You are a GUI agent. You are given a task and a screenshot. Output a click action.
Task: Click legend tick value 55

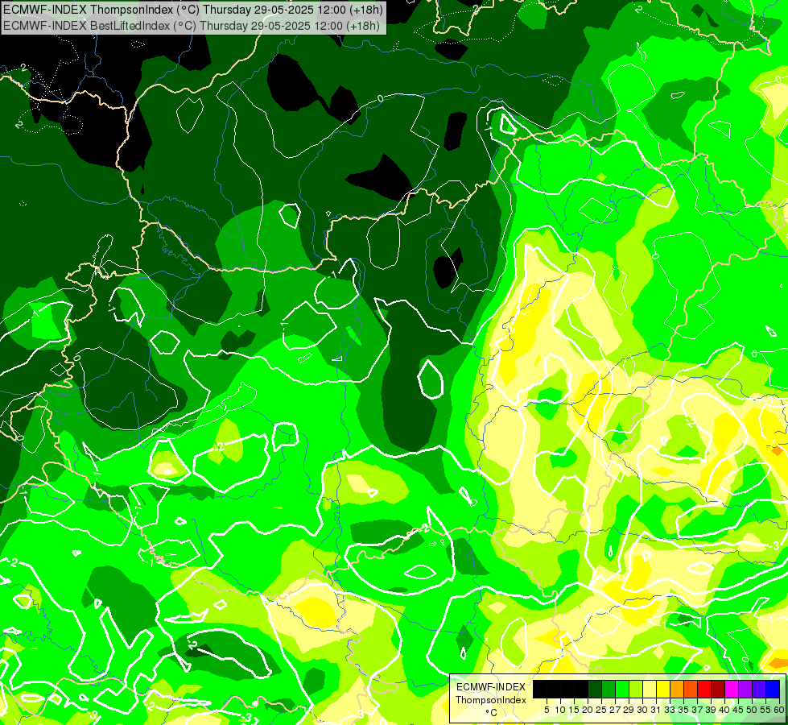[x=766, y=710]
